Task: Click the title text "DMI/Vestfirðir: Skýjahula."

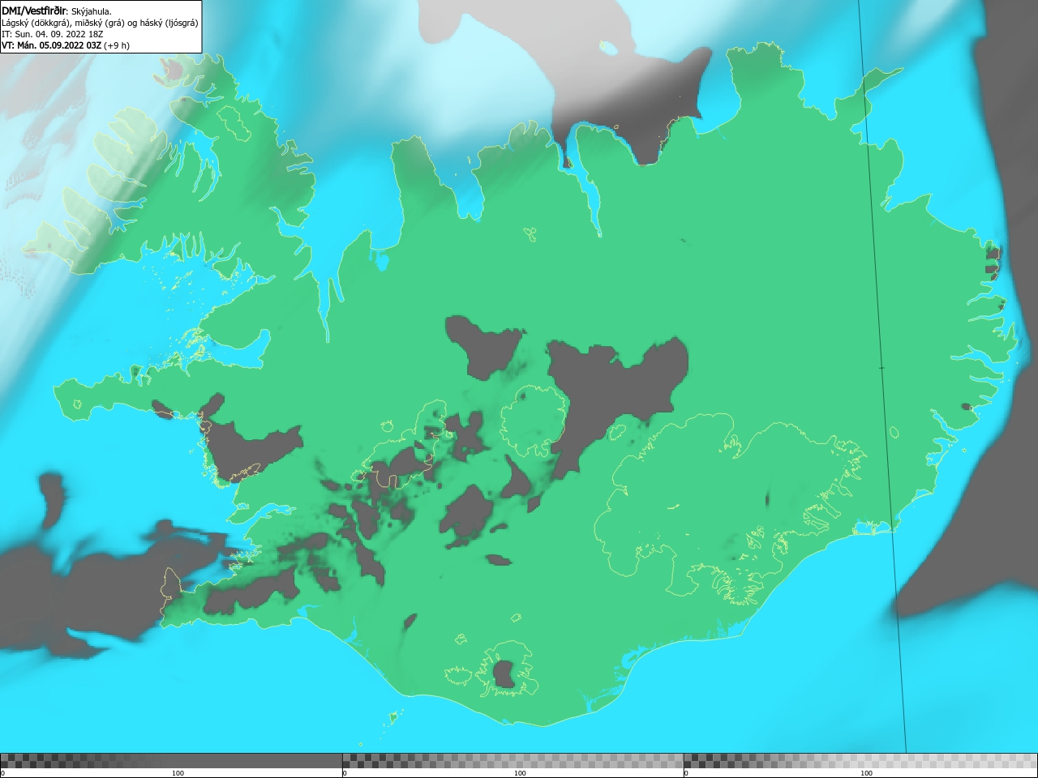Action: tap(57, 11)
